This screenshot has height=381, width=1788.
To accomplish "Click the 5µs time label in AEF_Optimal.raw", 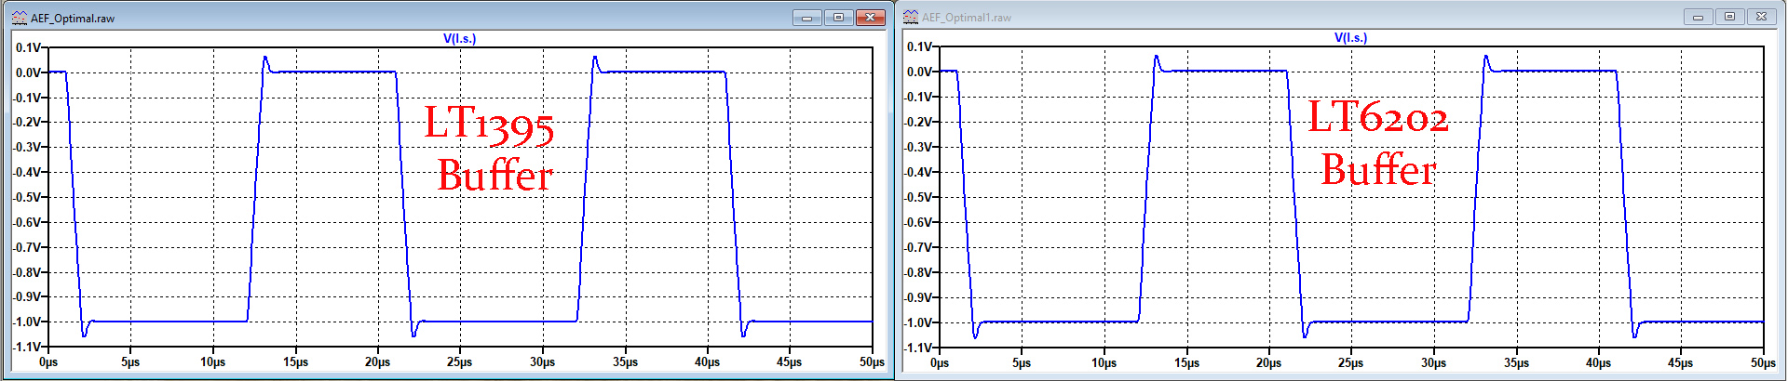I will click(130, 362).
